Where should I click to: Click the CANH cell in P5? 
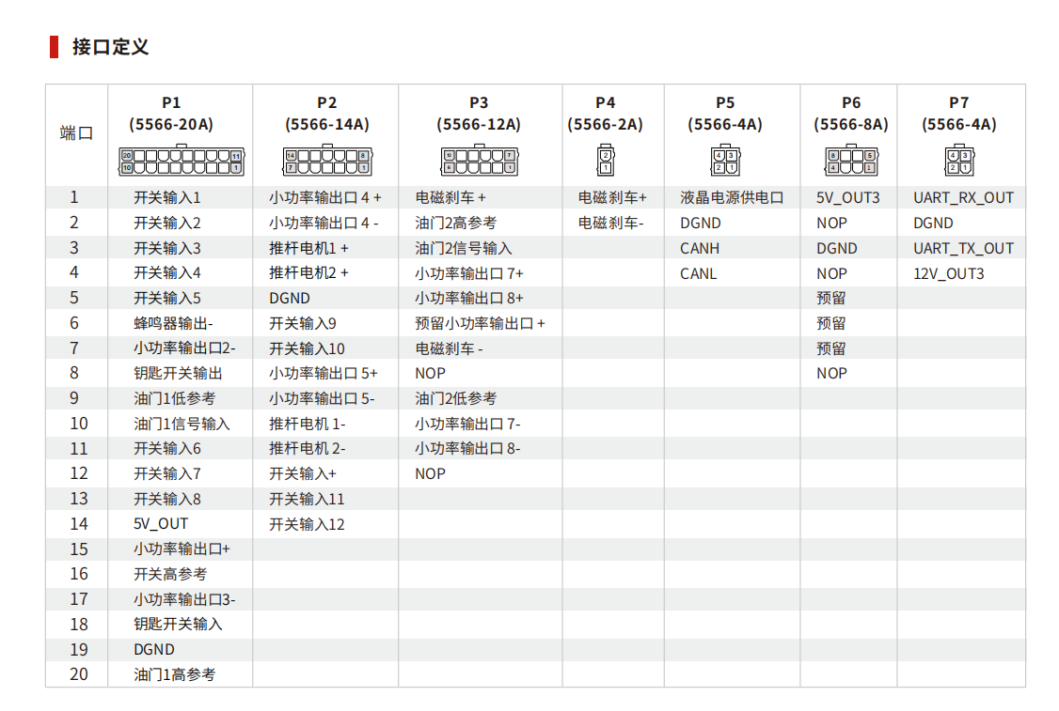coord(700,249)
